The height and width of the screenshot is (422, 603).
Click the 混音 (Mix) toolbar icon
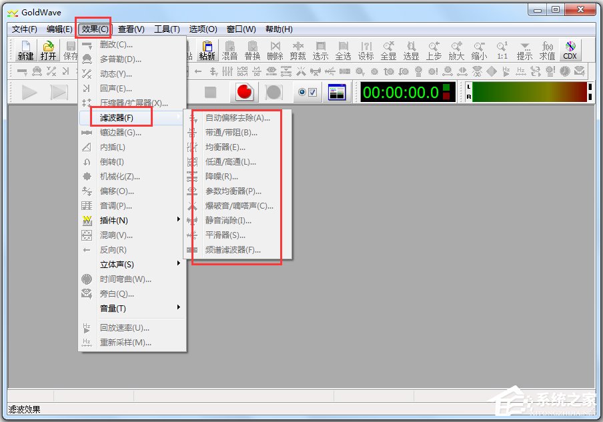point(230,51)
